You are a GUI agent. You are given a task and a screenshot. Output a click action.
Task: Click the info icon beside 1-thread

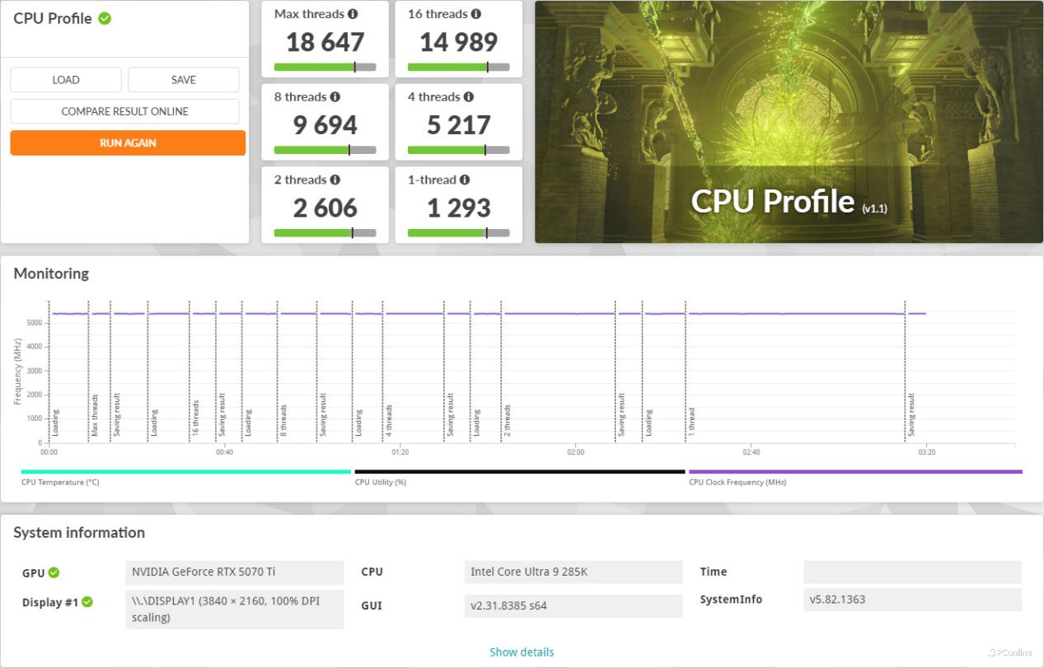[465, 180]
